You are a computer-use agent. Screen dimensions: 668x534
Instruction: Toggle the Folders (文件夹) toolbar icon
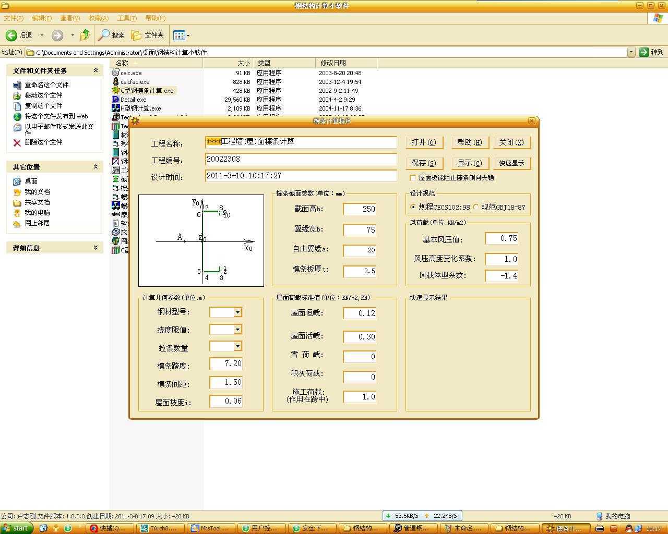pos(137,35)
